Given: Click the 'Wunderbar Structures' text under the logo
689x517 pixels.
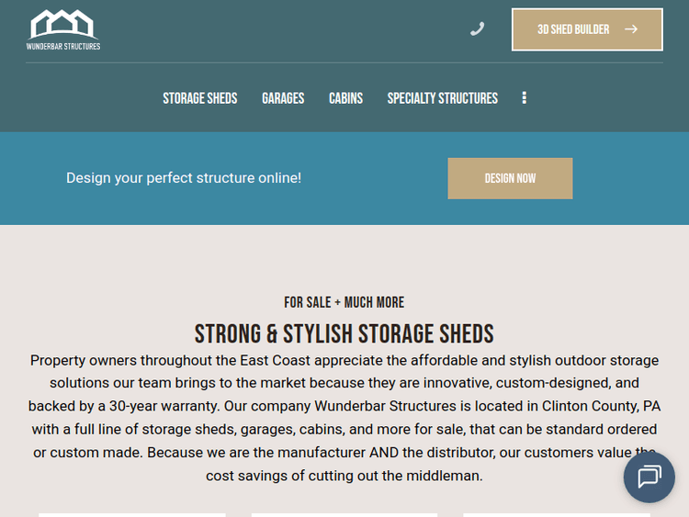Looking at the screenshot, I should tap(63, 46).
